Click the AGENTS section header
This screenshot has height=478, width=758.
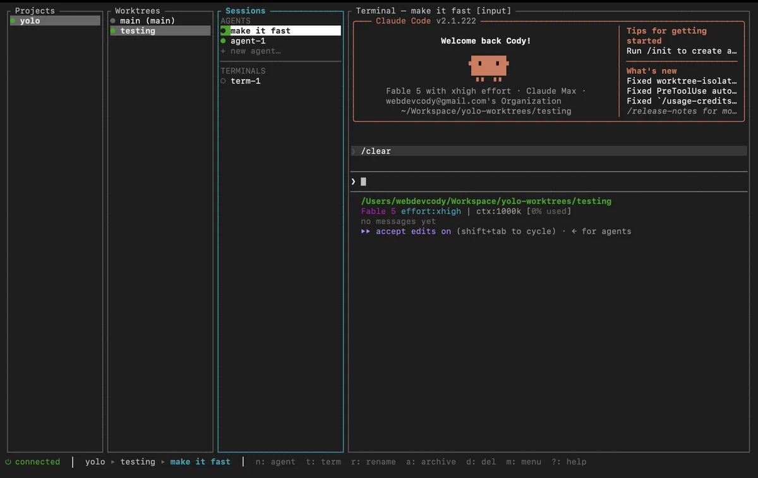pos(236,21)
